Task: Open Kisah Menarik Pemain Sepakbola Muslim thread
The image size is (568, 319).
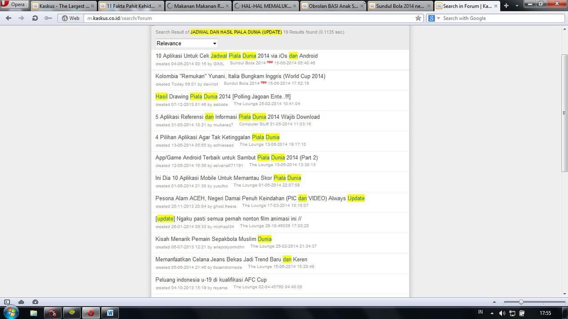Action: 213,239
